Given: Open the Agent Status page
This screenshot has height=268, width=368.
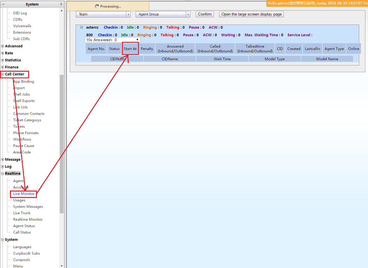Looking at the screenshot, I should coord(24,226).
